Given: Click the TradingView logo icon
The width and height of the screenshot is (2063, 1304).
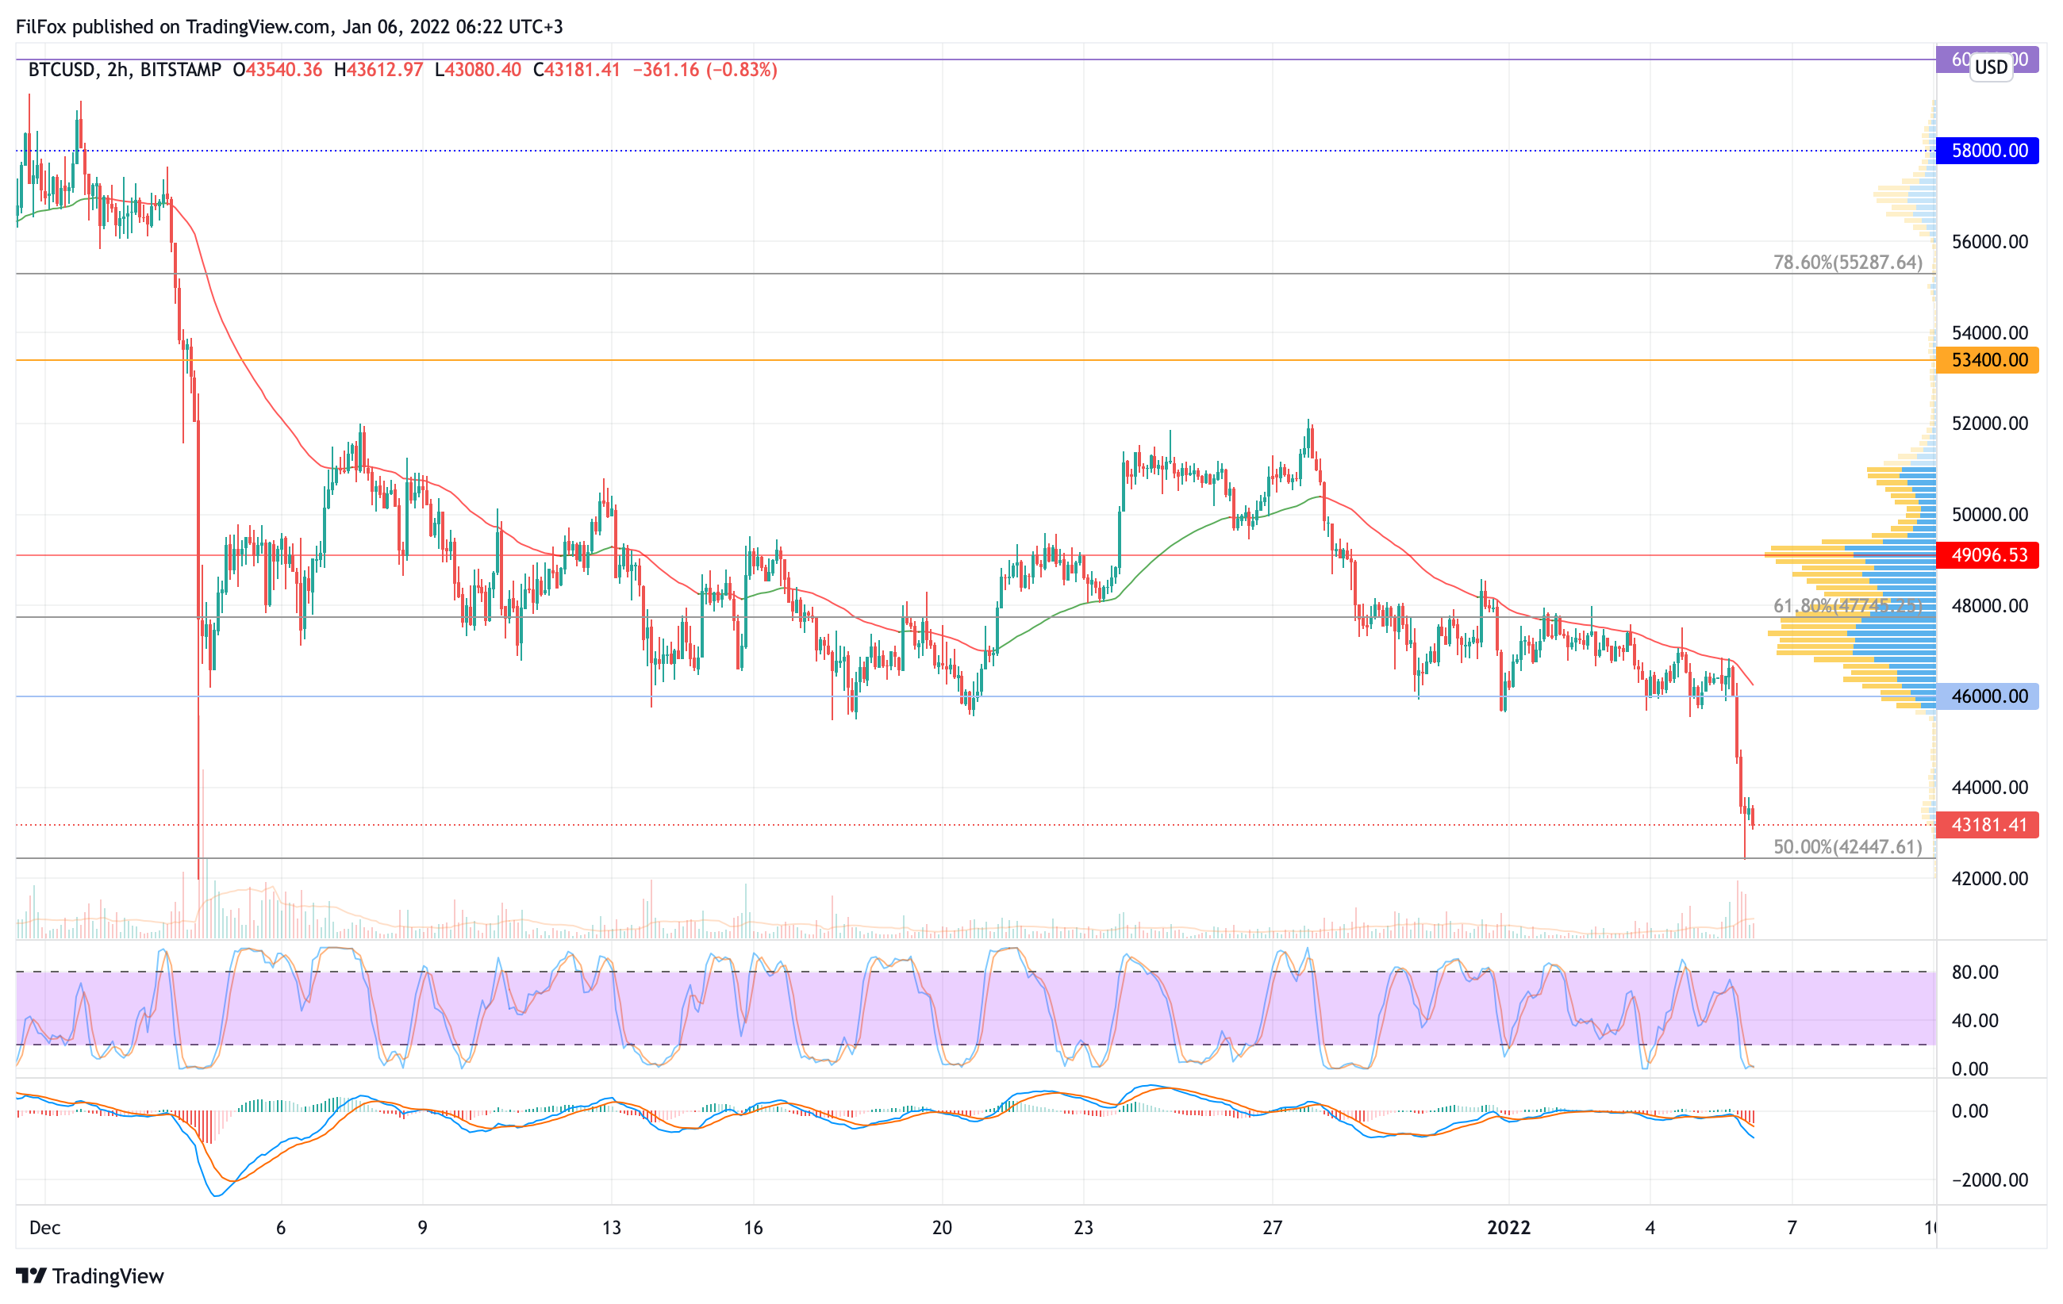Looking at the screenshot, I should click(x=31, y=1275).
